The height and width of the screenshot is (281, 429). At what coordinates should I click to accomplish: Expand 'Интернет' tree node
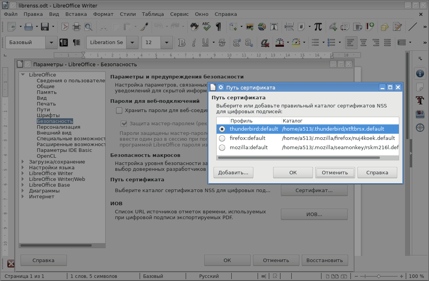pos(23,196)
